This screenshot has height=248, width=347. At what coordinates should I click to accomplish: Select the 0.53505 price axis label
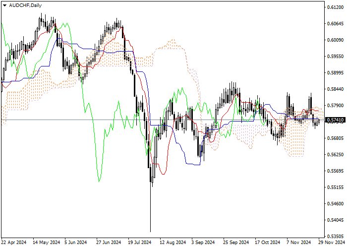336,236
